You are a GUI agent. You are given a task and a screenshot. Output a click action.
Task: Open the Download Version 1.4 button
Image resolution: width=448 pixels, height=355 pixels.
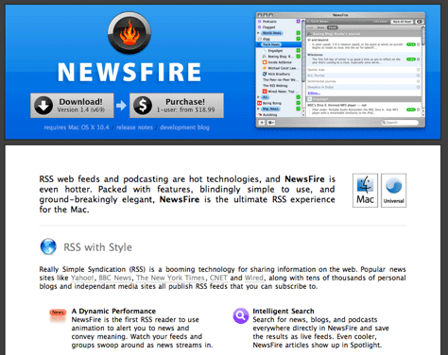click(x=72, y=106)
